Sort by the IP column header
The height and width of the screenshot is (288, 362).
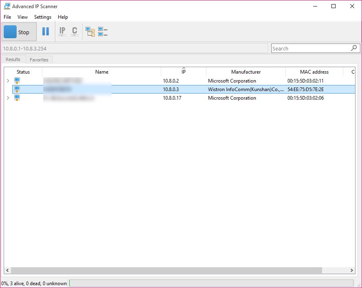point(184,72)
